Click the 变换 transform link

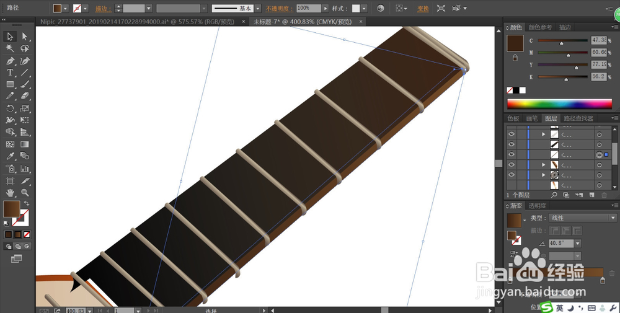pos(423,8)
